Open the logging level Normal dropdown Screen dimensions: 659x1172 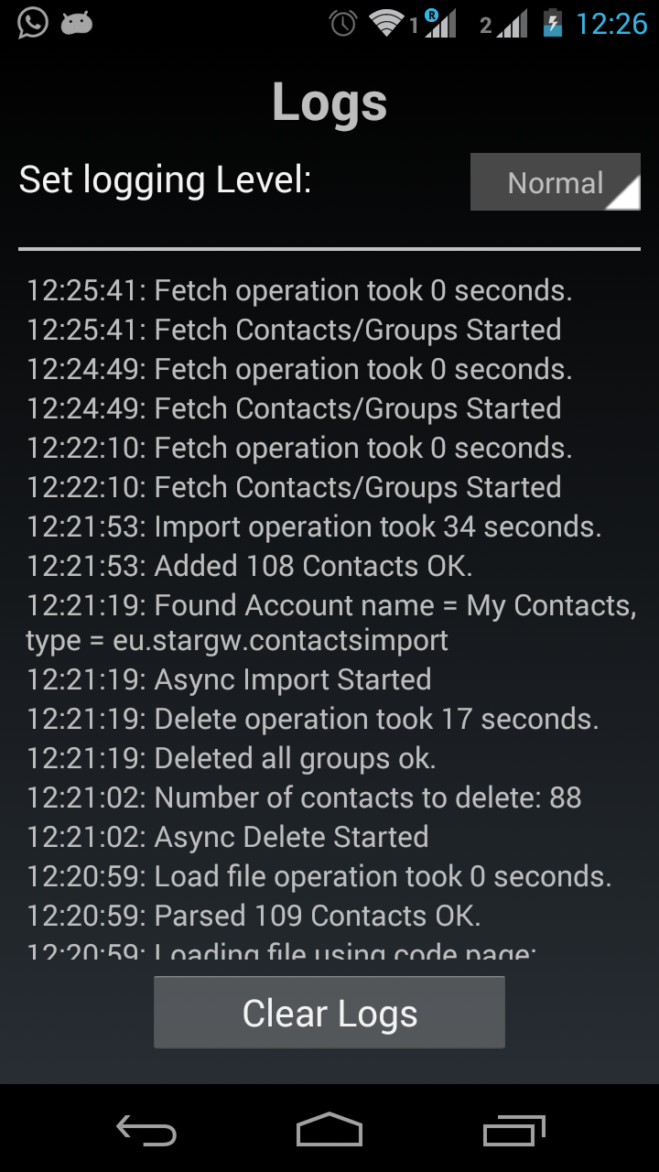[x=555, y=182]
